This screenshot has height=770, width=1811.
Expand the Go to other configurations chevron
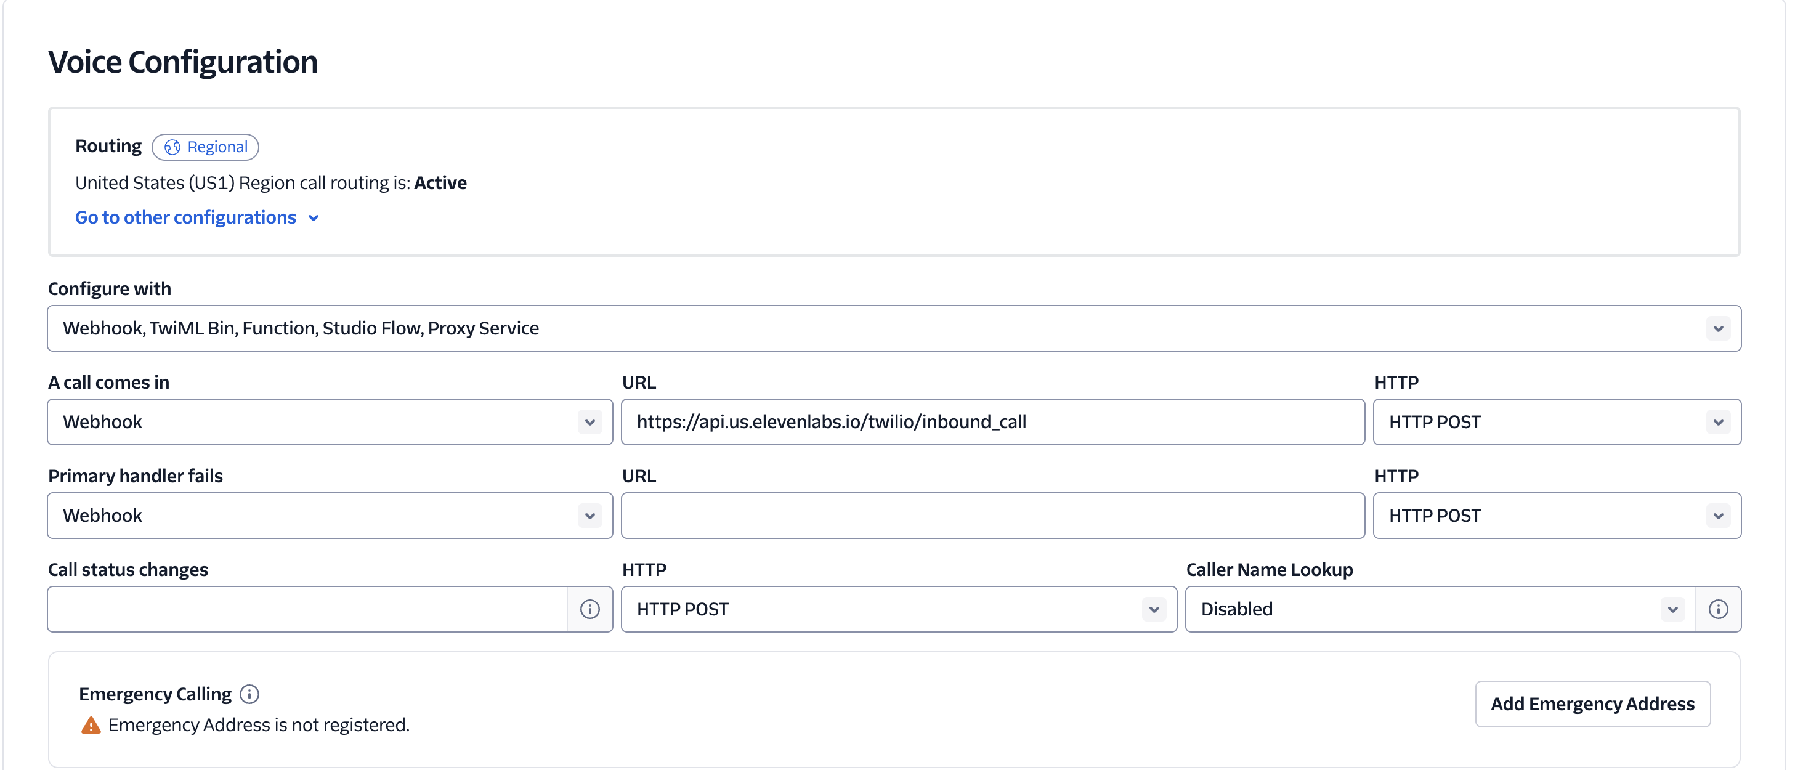click(314, 218)
